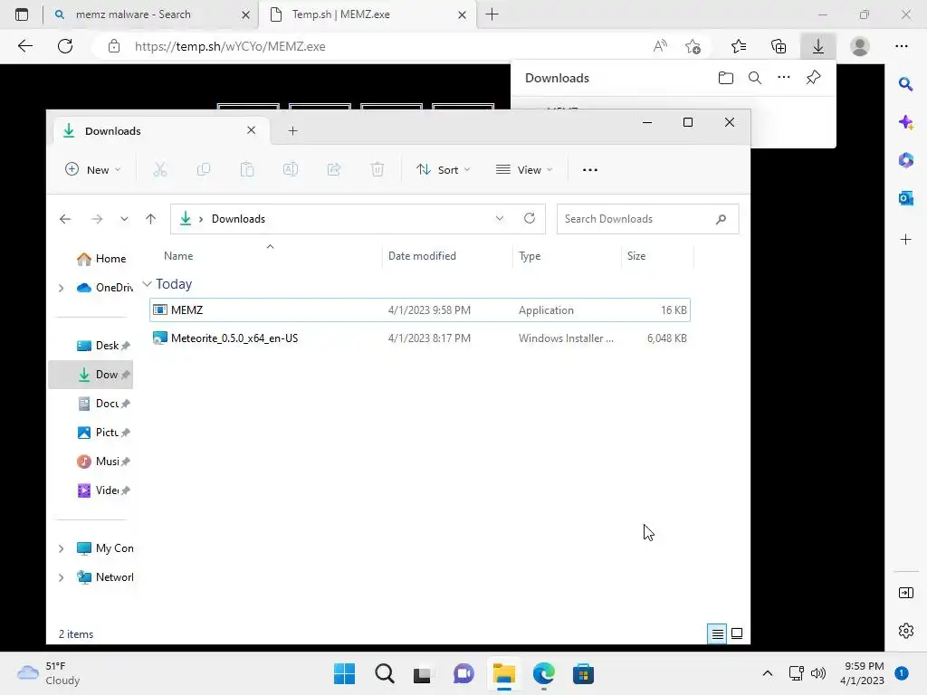Open more options in Edge Downloads panel

tap(784, 78)
